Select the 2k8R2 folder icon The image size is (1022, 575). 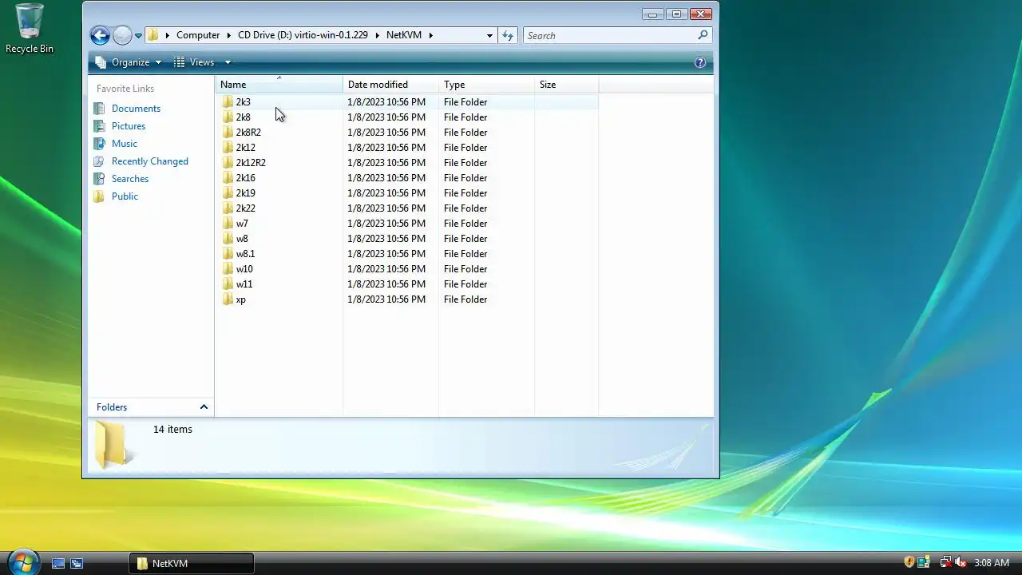click(228, 133)
